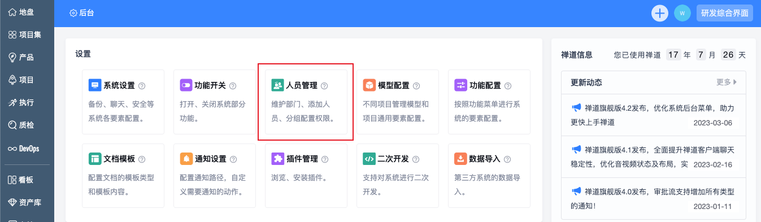
Task: Open the user avatar menu
Action: click(x=682, y=13)
